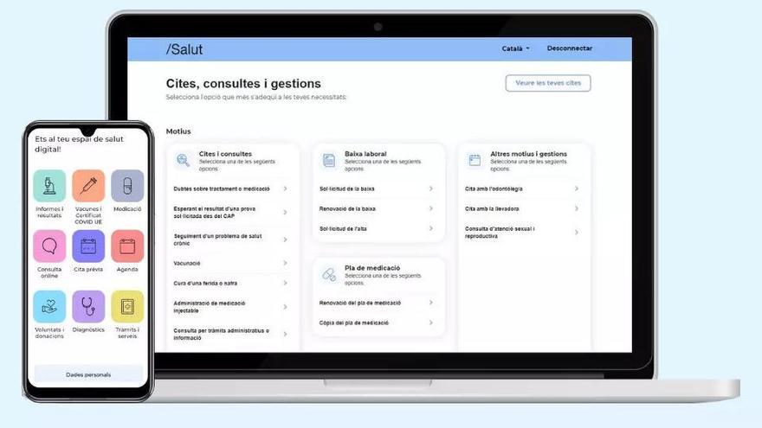762x428 pixels.
Task: Open the Tràmits i serveis icon
Action: pos(127,306)
